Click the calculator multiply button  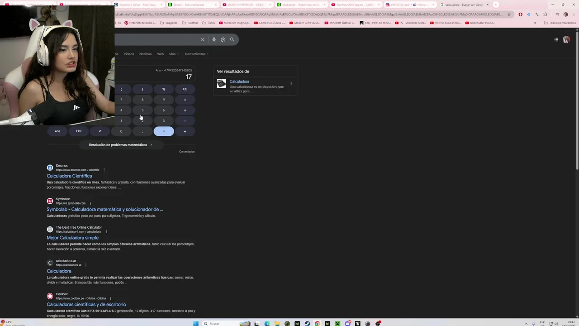tap(185, 110)
